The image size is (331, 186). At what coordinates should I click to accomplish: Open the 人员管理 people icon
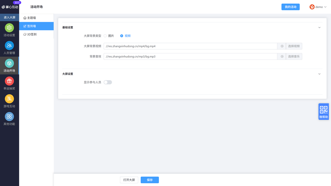click(x=9, y=45)
